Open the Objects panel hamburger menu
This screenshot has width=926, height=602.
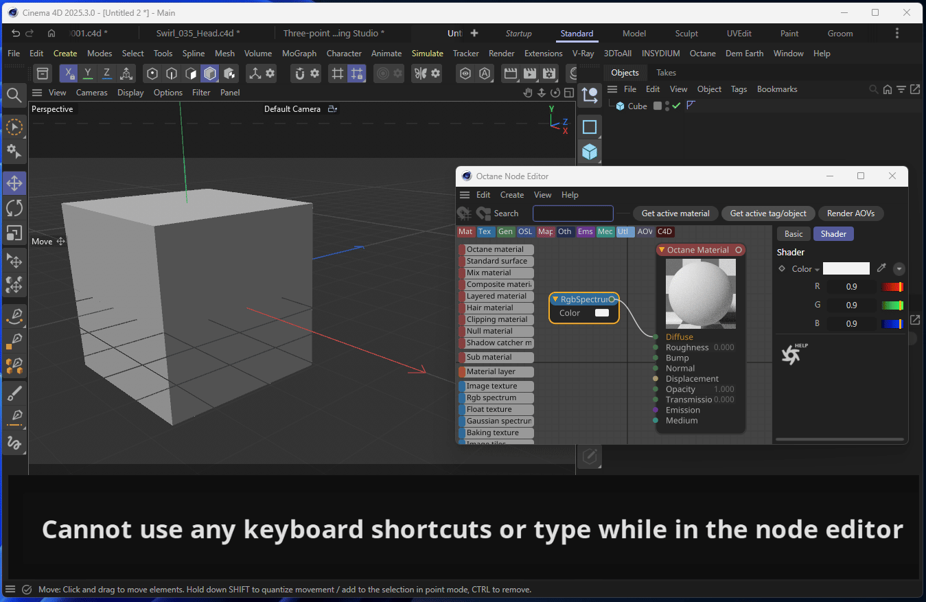click(x=612, y=89)
